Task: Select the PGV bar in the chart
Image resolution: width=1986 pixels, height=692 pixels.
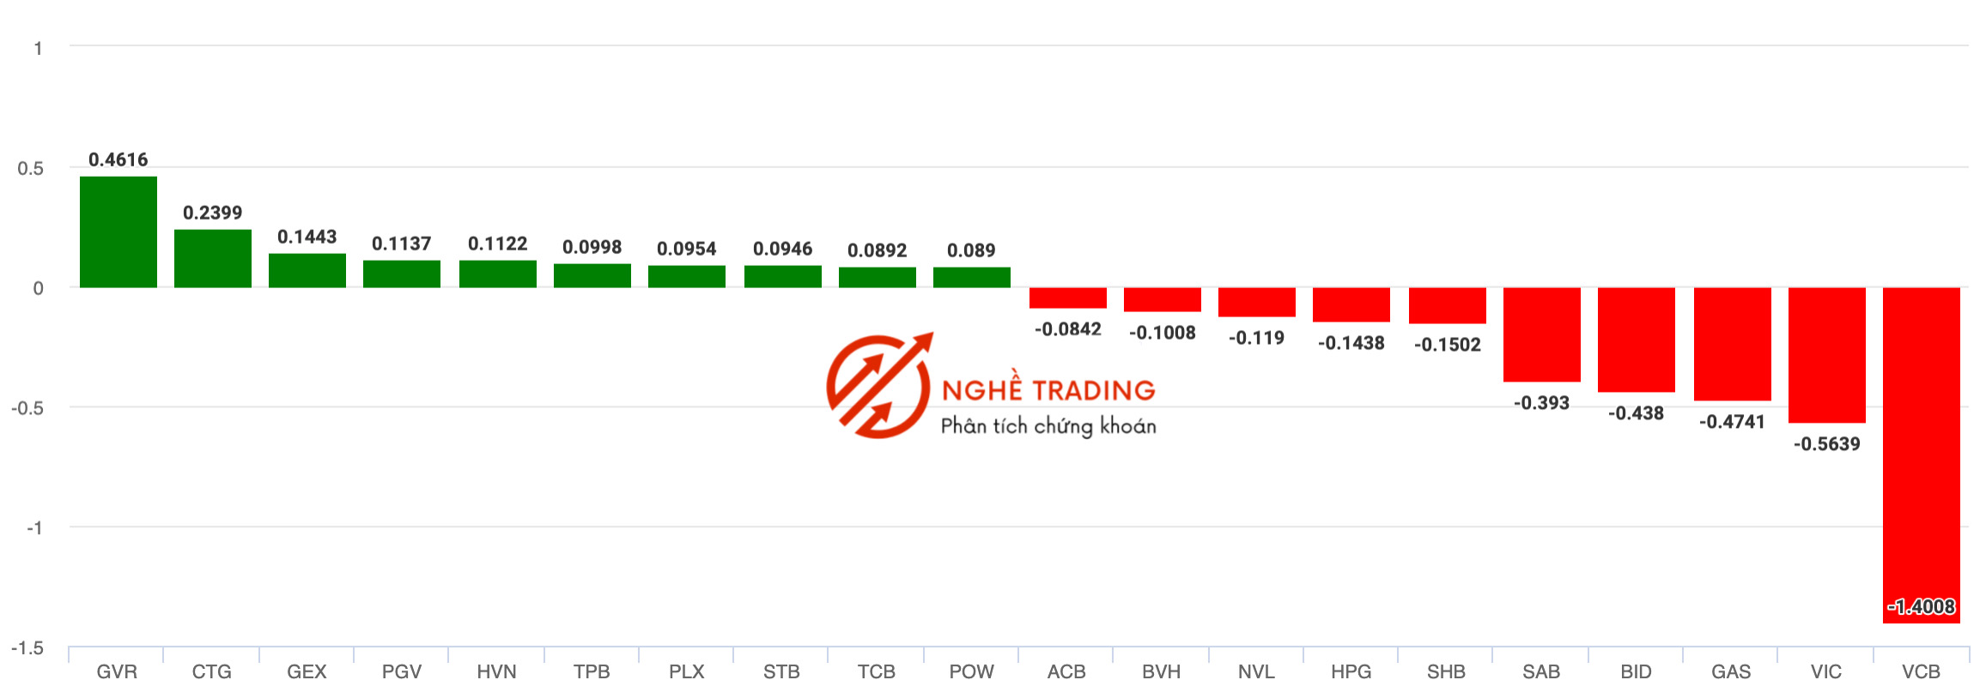Action: tap(402, 274)
